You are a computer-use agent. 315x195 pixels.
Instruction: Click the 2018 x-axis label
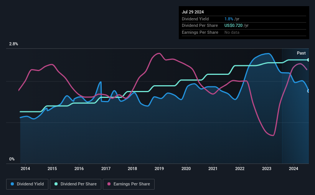132,169
